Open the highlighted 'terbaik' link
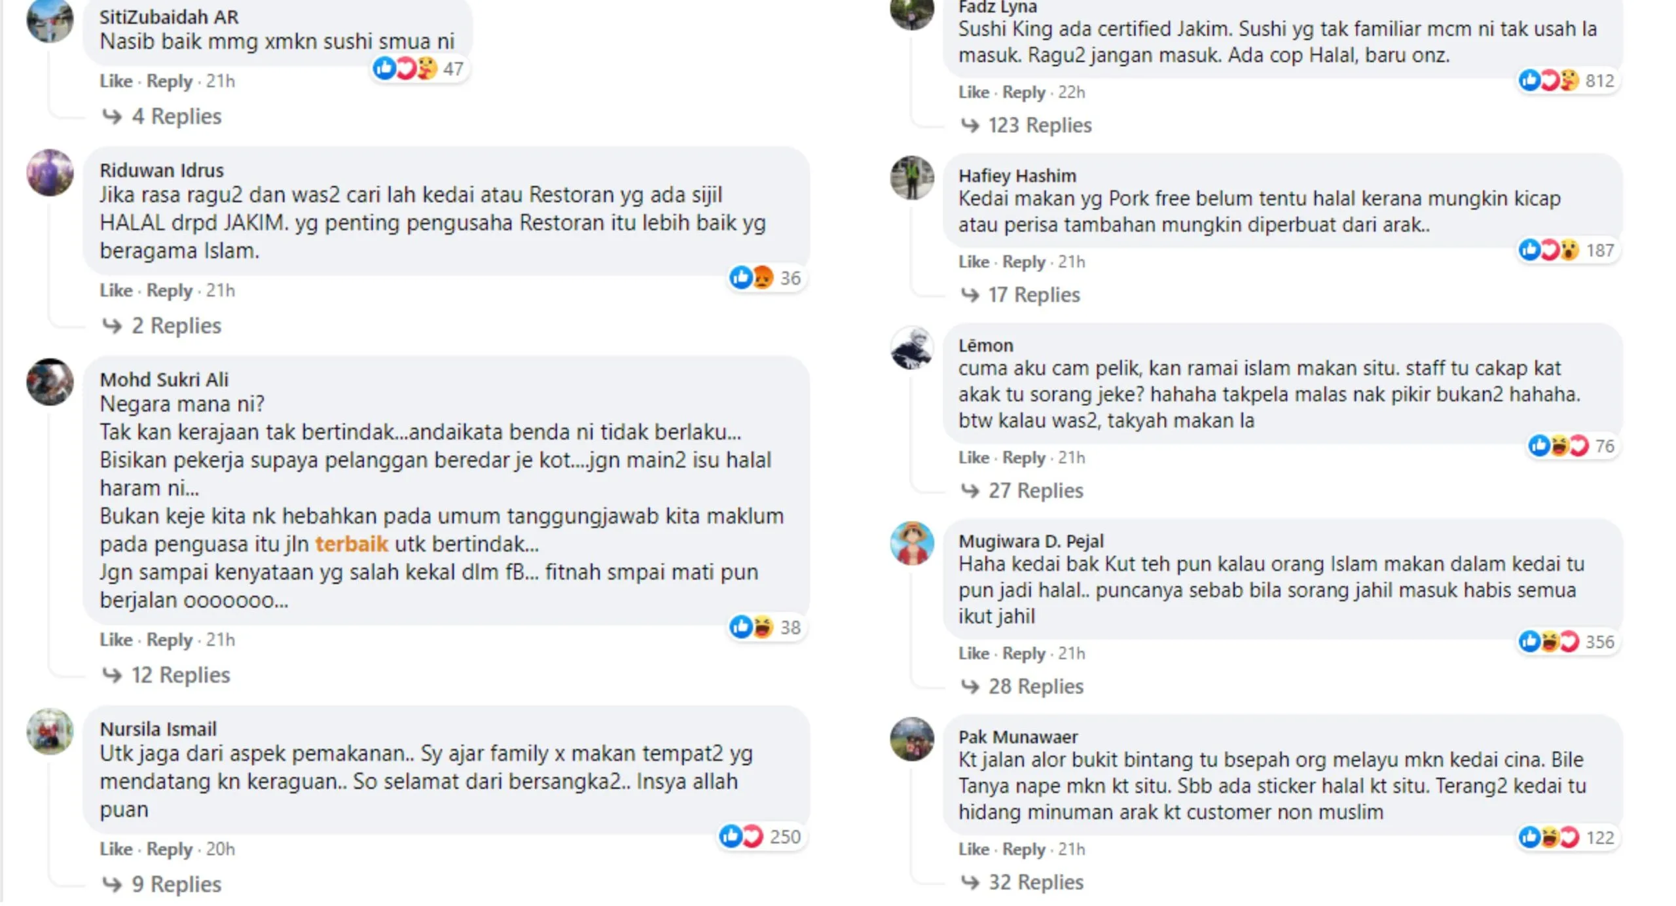The width and height of the screenshot is (1676, 906). (352, 544)
